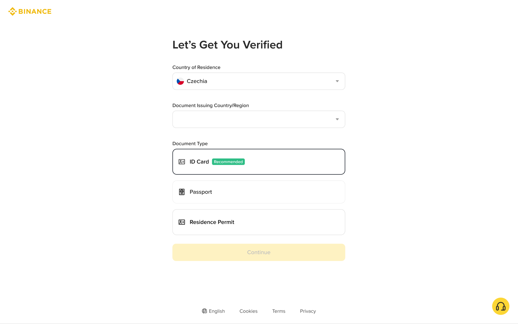Open the Terms footer link
The height and width of the screenshot is (324, 518).
tap(279, 311)
